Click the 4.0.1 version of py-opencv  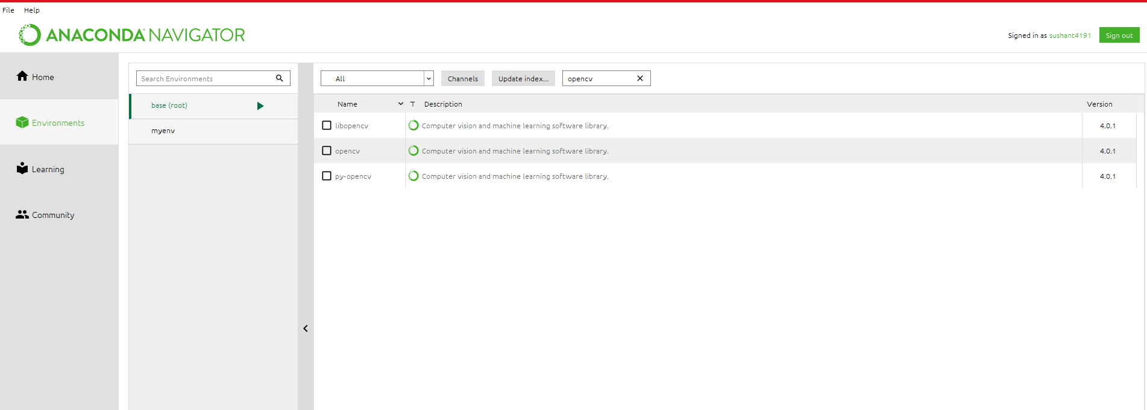1108,176
